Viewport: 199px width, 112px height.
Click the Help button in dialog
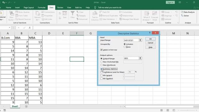(150, 47)
